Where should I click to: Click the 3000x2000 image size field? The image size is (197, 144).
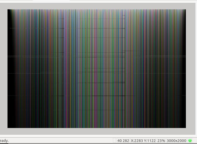point(176,141)
